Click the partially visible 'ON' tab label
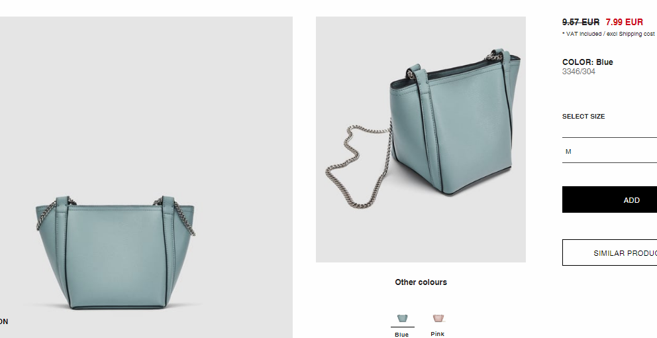Screen dimensions: 657x338 [4, 321]
